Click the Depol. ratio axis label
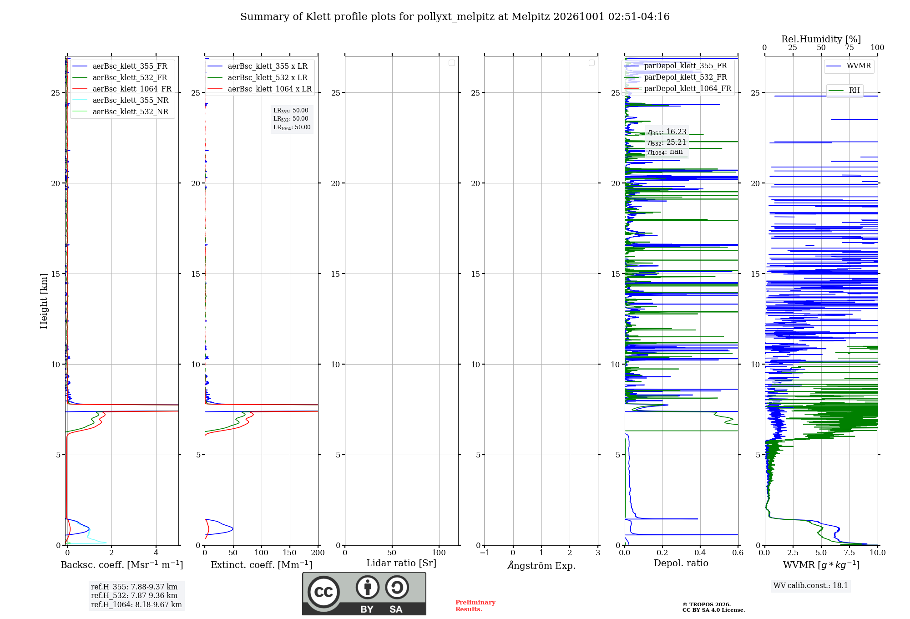 pos(681,563)
